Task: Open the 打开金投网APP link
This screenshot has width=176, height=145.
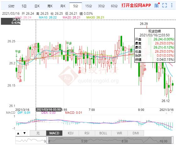Action: tap(136, 5)
